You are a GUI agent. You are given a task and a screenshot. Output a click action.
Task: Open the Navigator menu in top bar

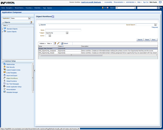pos(10,8)
